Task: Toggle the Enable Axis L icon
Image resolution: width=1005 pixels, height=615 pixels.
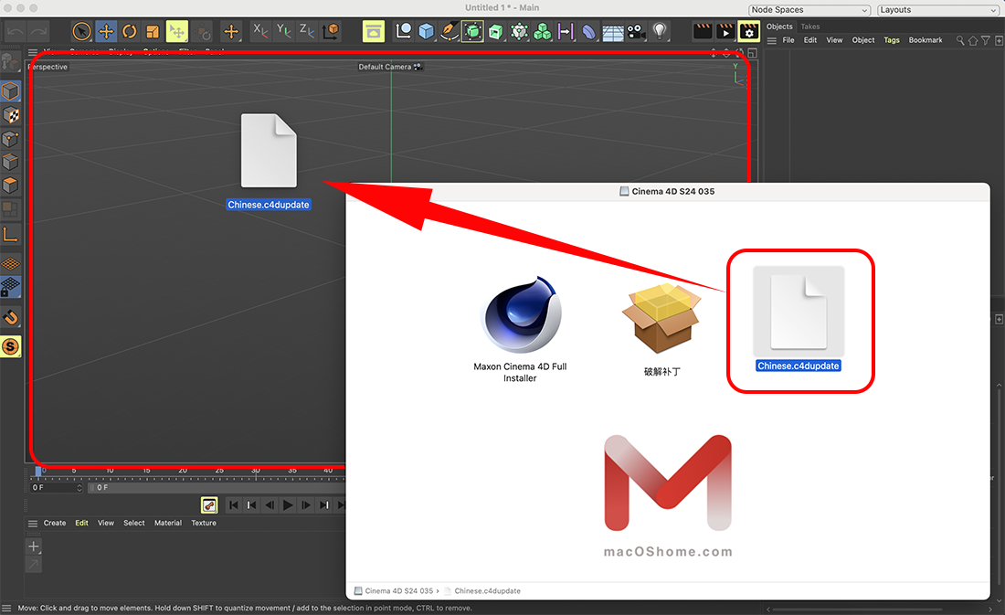Action: (x=10, y=235)
